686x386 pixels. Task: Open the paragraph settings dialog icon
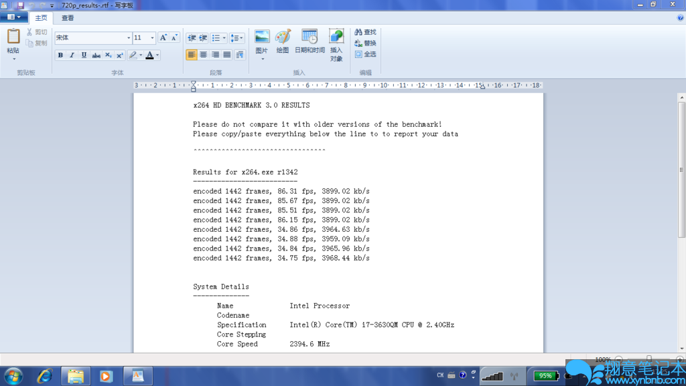(239, 55)
